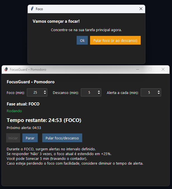Click Concentre-se na sua tarefa principal agora text
Image resolution: width=172 pixels, height=189 pixels.
coord(86,30)
